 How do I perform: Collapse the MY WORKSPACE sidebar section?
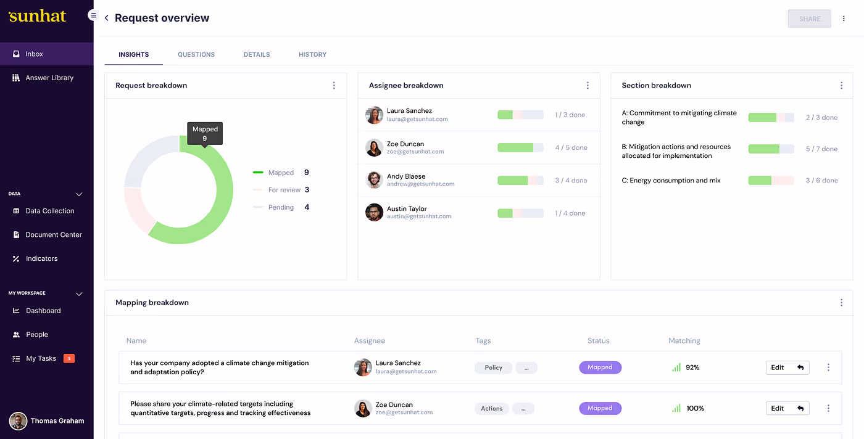[79, 294]
